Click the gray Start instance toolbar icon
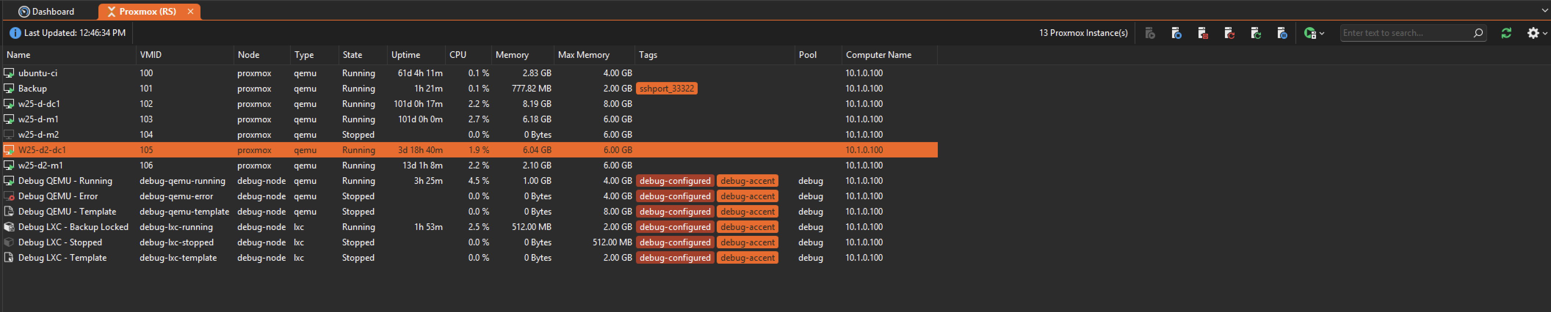1551x312 pixels. tap(1150, 33)
